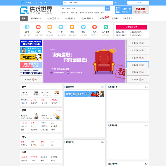Open the red document category icon
Image resolution: width=166 pixels, height=166 pixels.
coord(38,27)
